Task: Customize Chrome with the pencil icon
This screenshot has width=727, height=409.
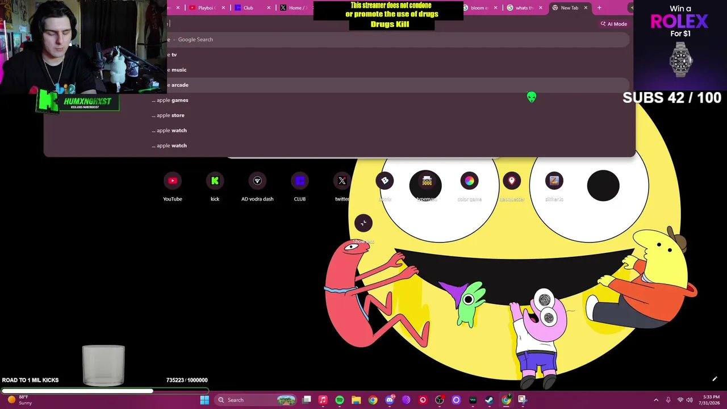Action: click(715, 379)
